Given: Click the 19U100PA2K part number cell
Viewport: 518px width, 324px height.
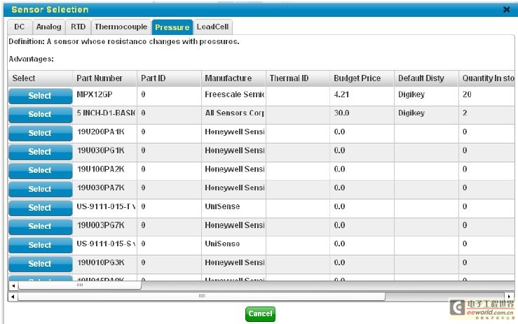Looking at the screenshot, I should 104,169.
